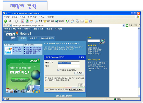Click the forgot password link

[x=64, y=96]
